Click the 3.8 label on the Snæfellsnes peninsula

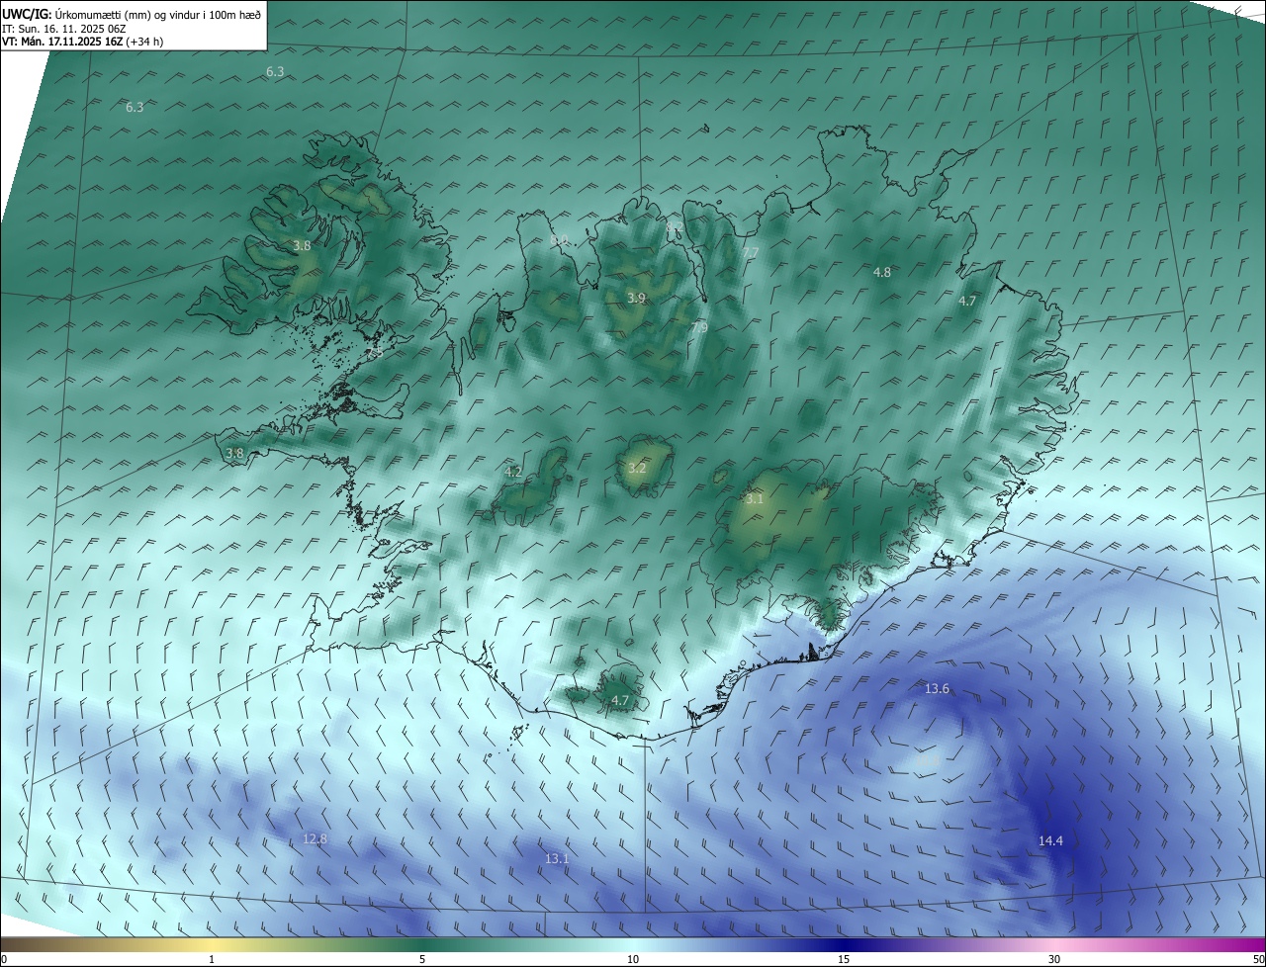click(x=234, y=453)
